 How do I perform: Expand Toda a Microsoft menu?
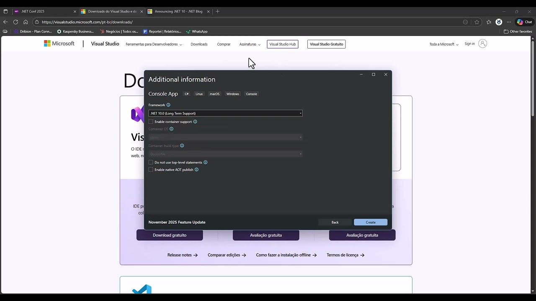point(444,44)
